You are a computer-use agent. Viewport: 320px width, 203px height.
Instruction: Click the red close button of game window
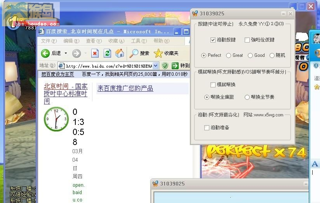[311, 6]
